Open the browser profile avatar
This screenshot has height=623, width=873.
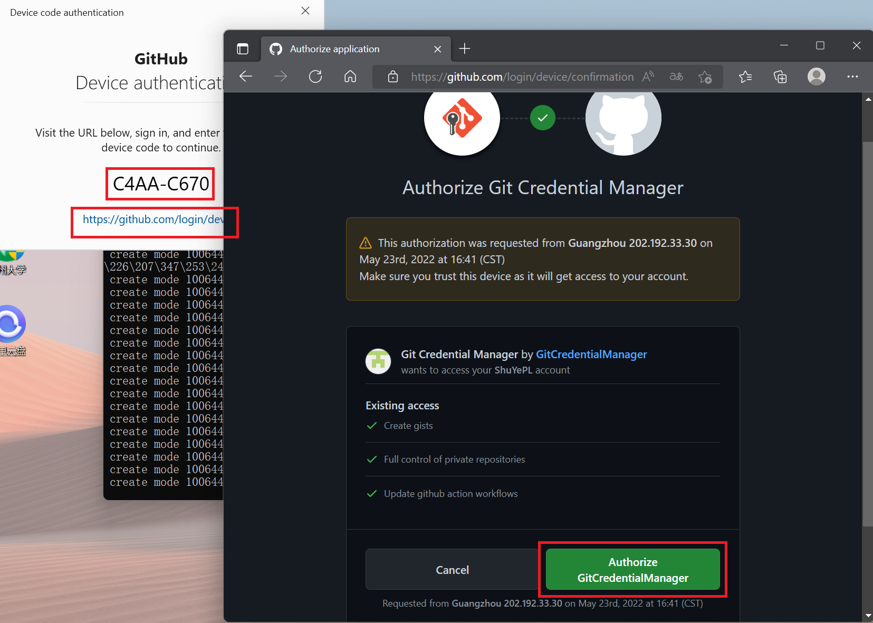(x=816, y=76)
